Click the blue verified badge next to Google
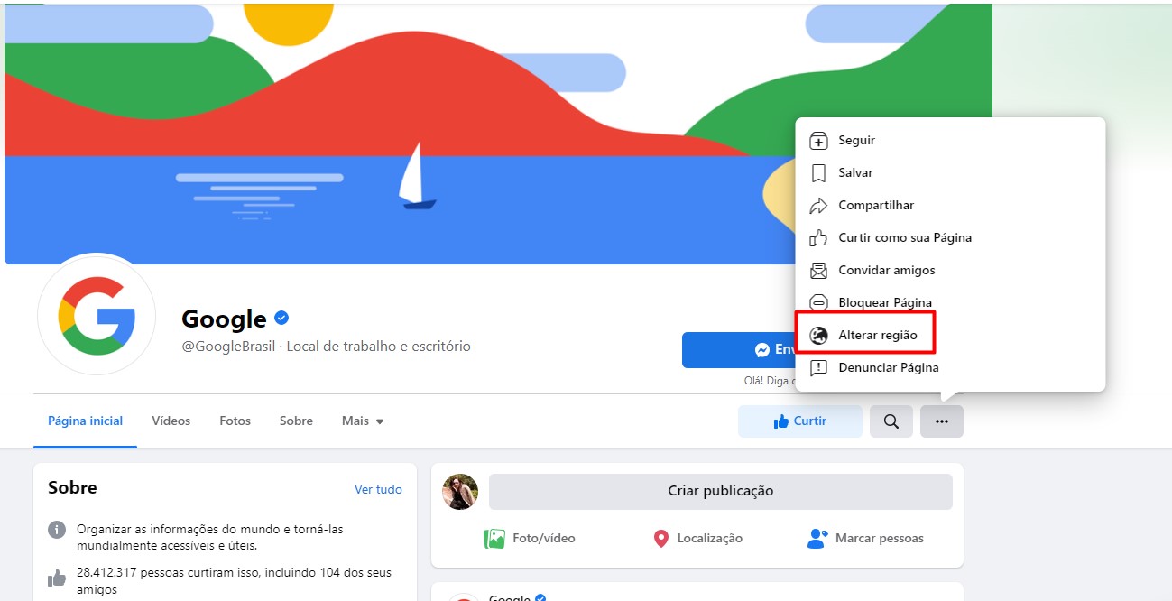Screen dimensions: 1172x601 281,318
